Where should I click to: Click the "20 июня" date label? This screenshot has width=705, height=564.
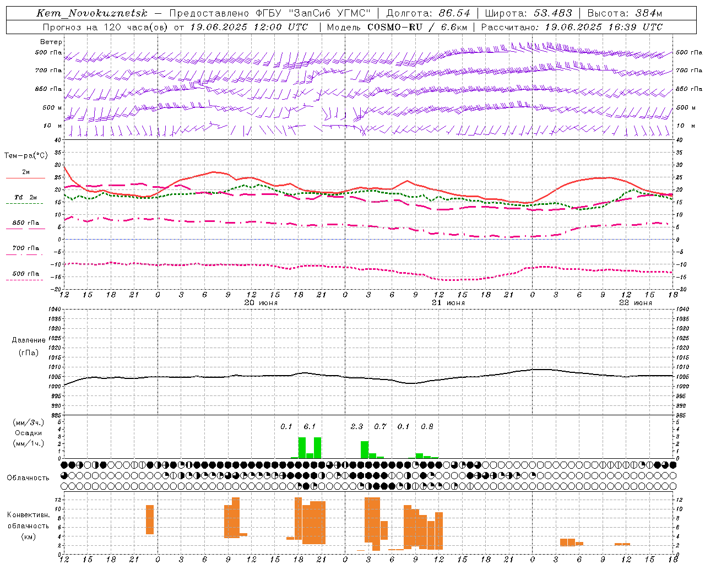click(x=261, y=303)
